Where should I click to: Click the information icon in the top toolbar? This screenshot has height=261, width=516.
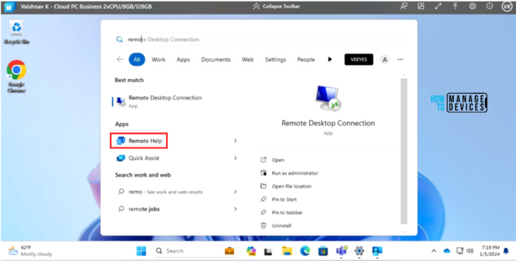click(x=490, y=6)
